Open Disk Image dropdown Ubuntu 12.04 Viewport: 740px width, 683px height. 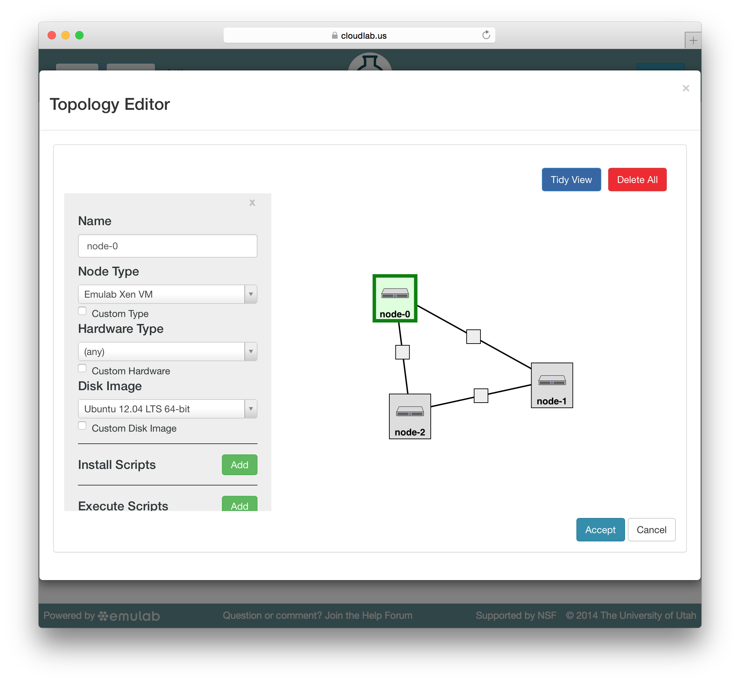point(168,409)
